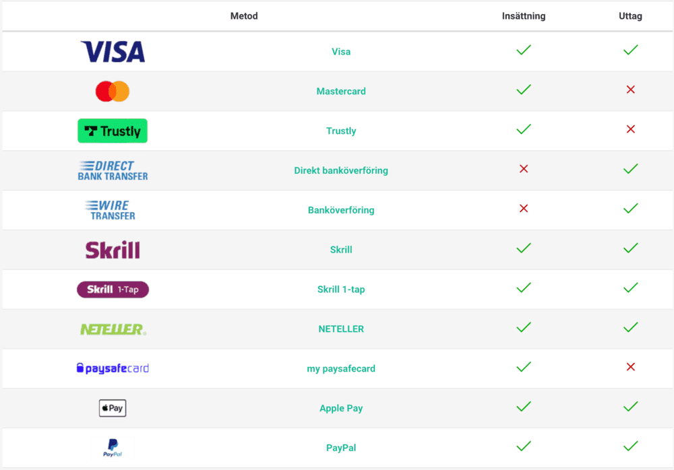Click the VISA logo

pyautogui.click(x=113, y=52)
